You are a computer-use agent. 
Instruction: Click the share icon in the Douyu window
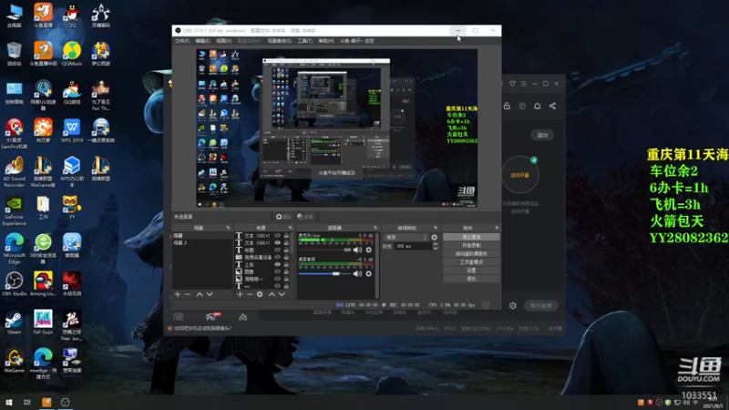[552, 106]
